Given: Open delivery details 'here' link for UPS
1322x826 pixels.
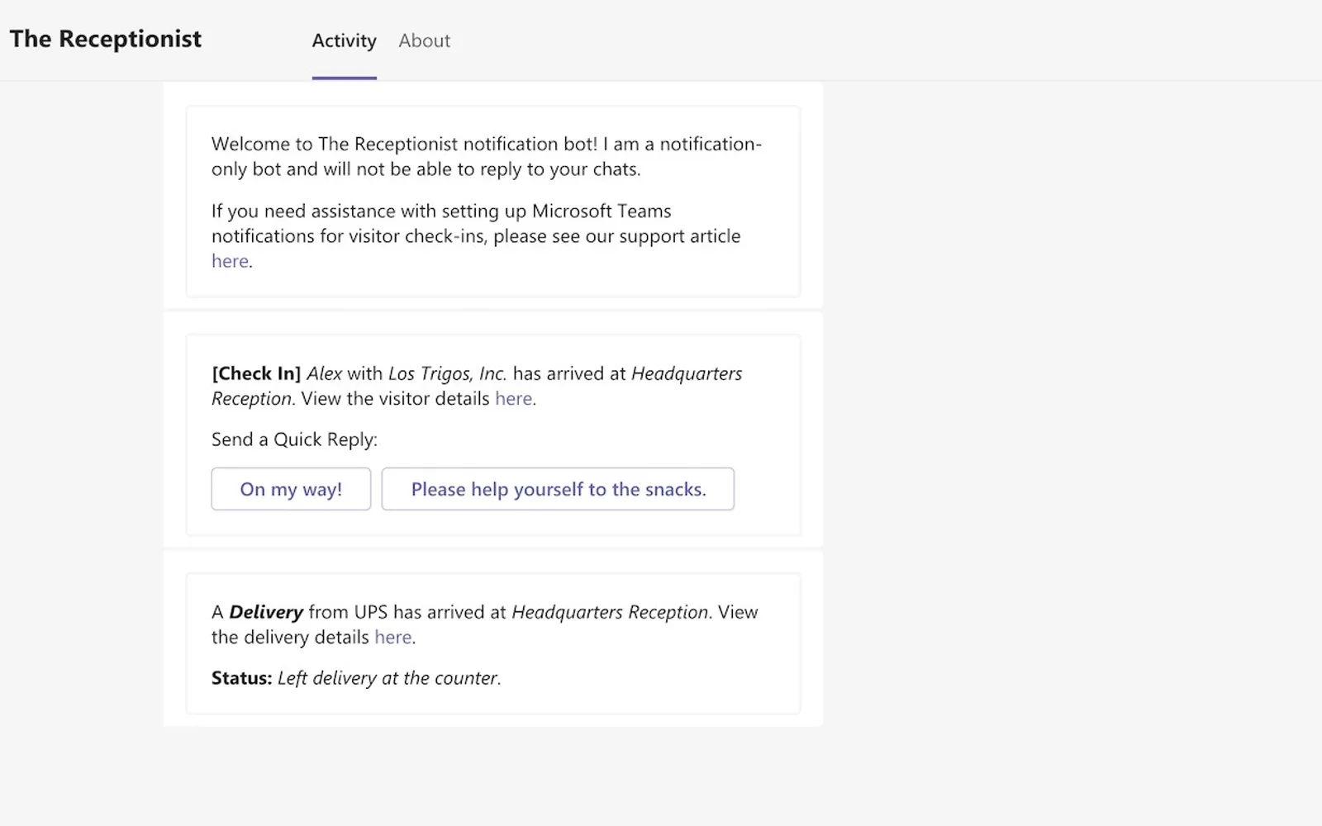Looking at the screenshot, I should (392, 637).
